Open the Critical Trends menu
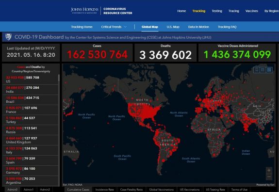 coord(111,27)
